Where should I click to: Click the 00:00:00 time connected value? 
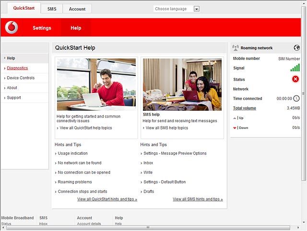pyautogui.click(x=284, y=99)
